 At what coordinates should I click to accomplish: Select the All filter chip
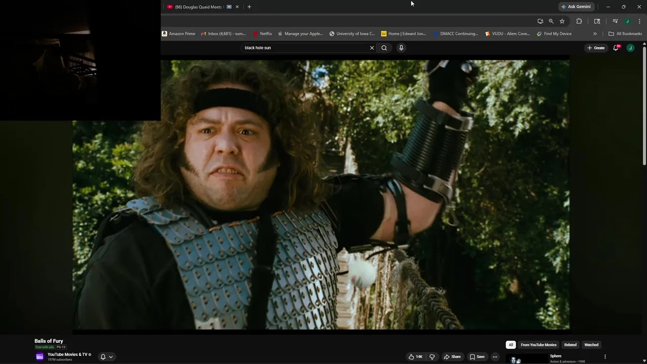tap(511, 345)
